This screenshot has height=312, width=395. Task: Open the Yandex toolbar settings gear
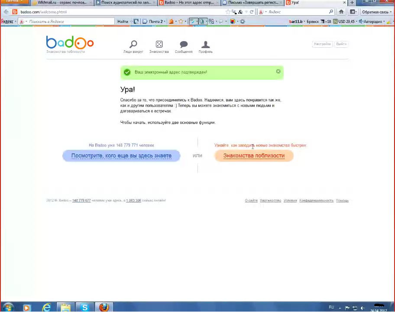click(x=243, y=21)
